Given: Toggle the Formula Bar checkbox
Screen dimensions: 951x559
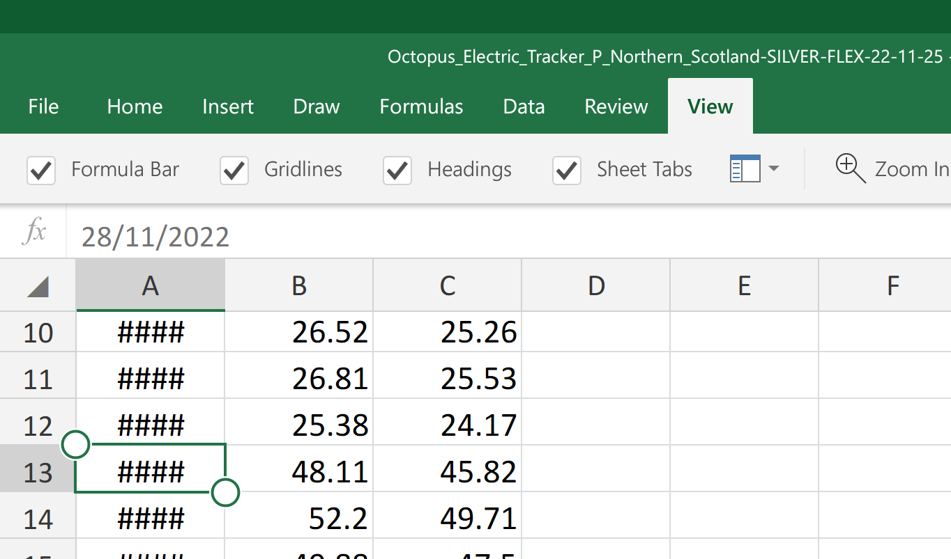Looking at the screenshot, I should coord(41,170).
